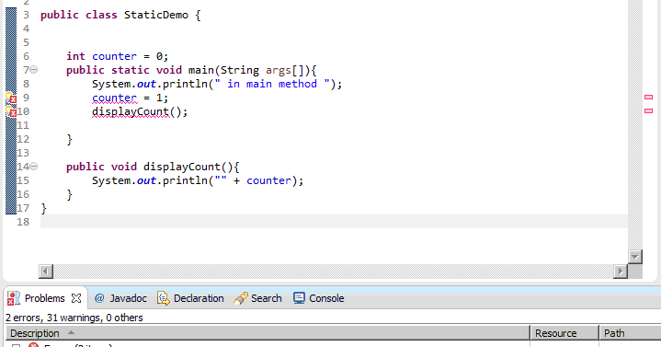Open the Search tab
The height and width of the screenshot is (347, 661).
266,298
